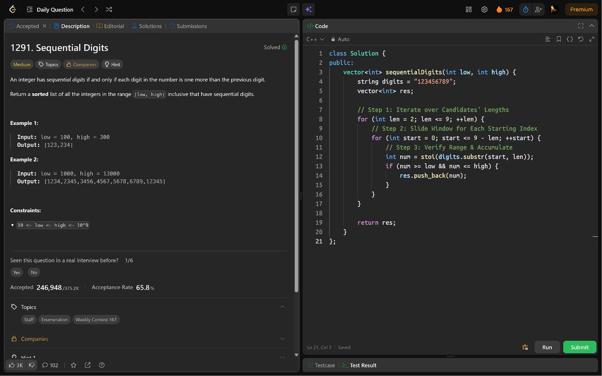Open the Testcase tab
Viewport: 602px width, 376px height.
point(322,365)
